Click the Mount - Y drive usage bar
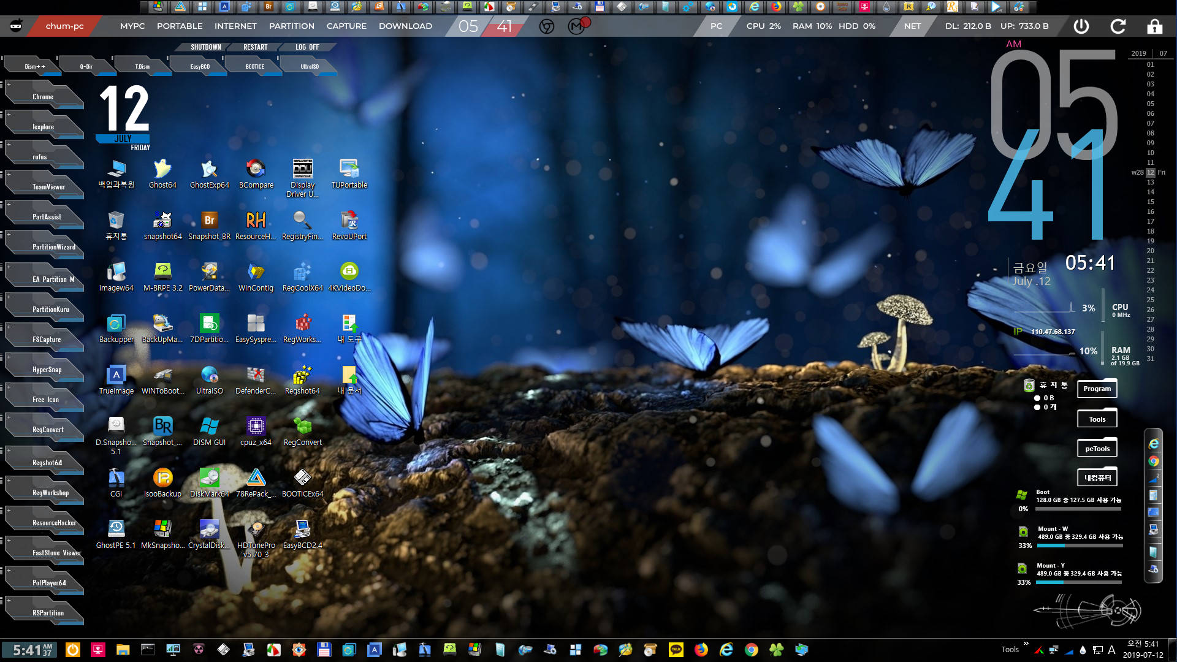The image size is (1177, 662). coord(1079,582)
